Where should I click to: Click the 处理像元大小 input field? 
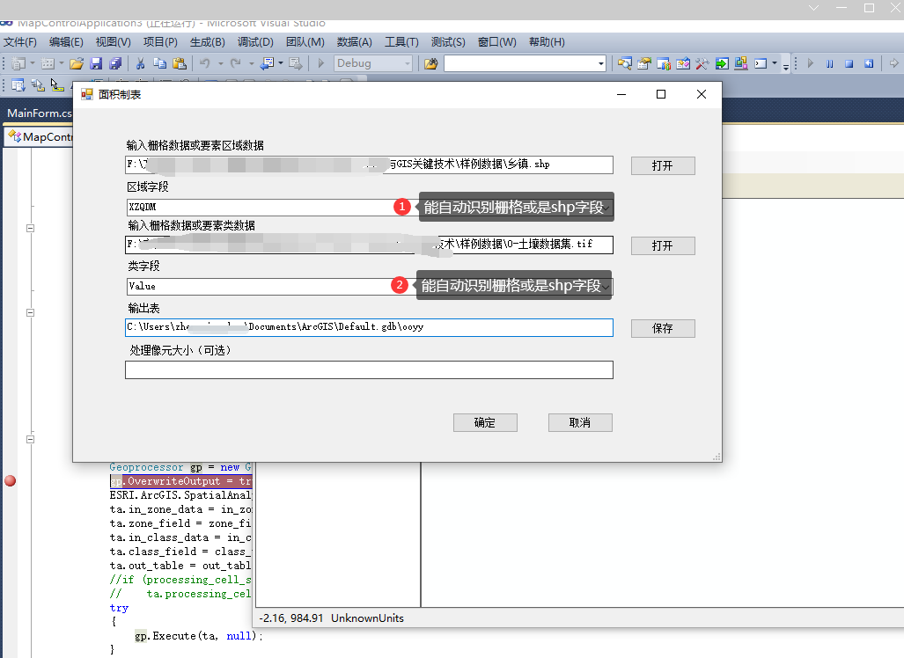[370, 369]
